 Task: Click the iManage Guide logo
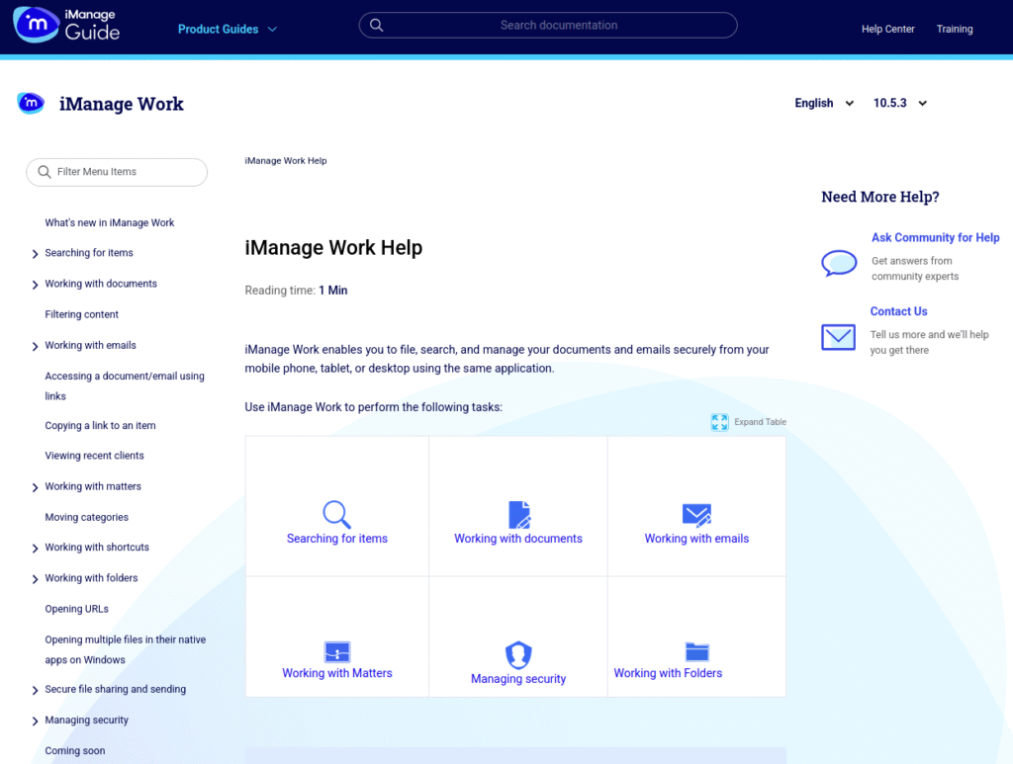66,25
